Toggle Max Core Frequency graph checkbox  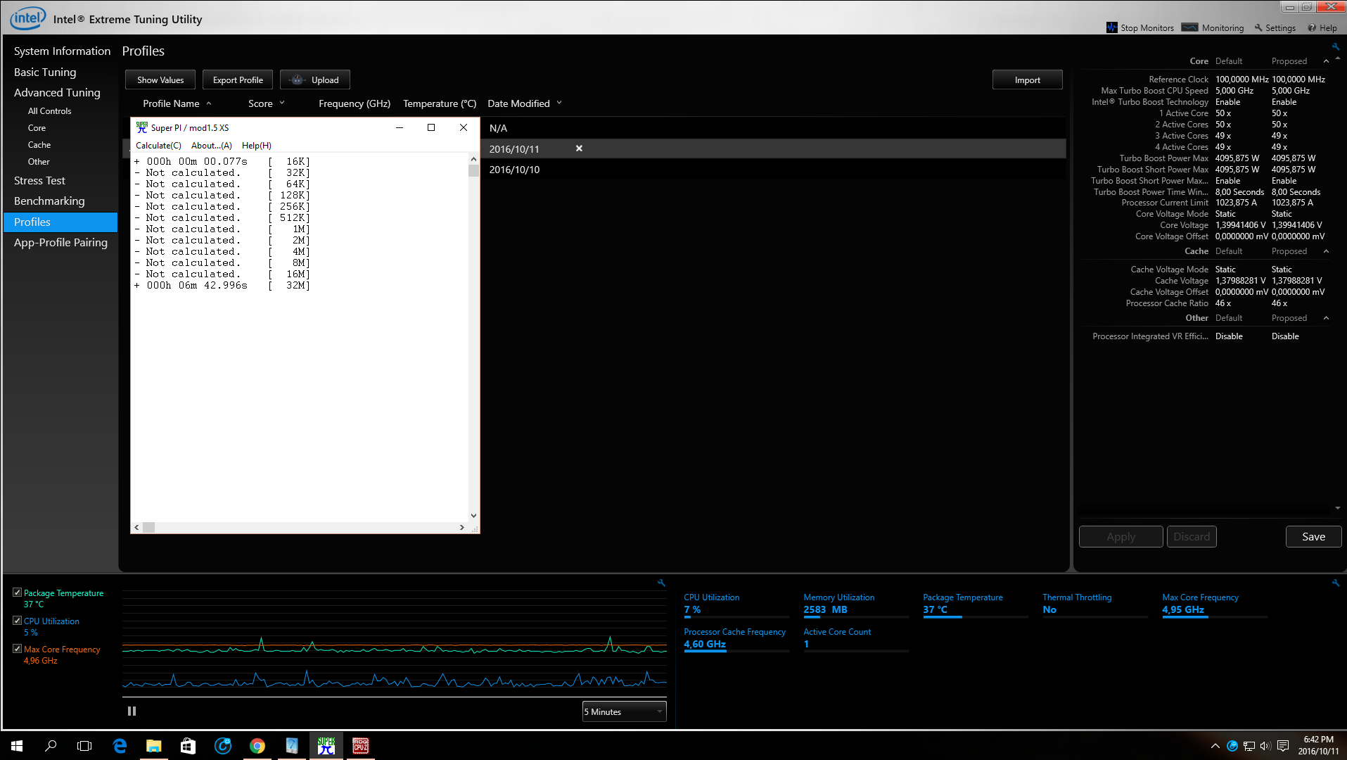click(17, 649)
